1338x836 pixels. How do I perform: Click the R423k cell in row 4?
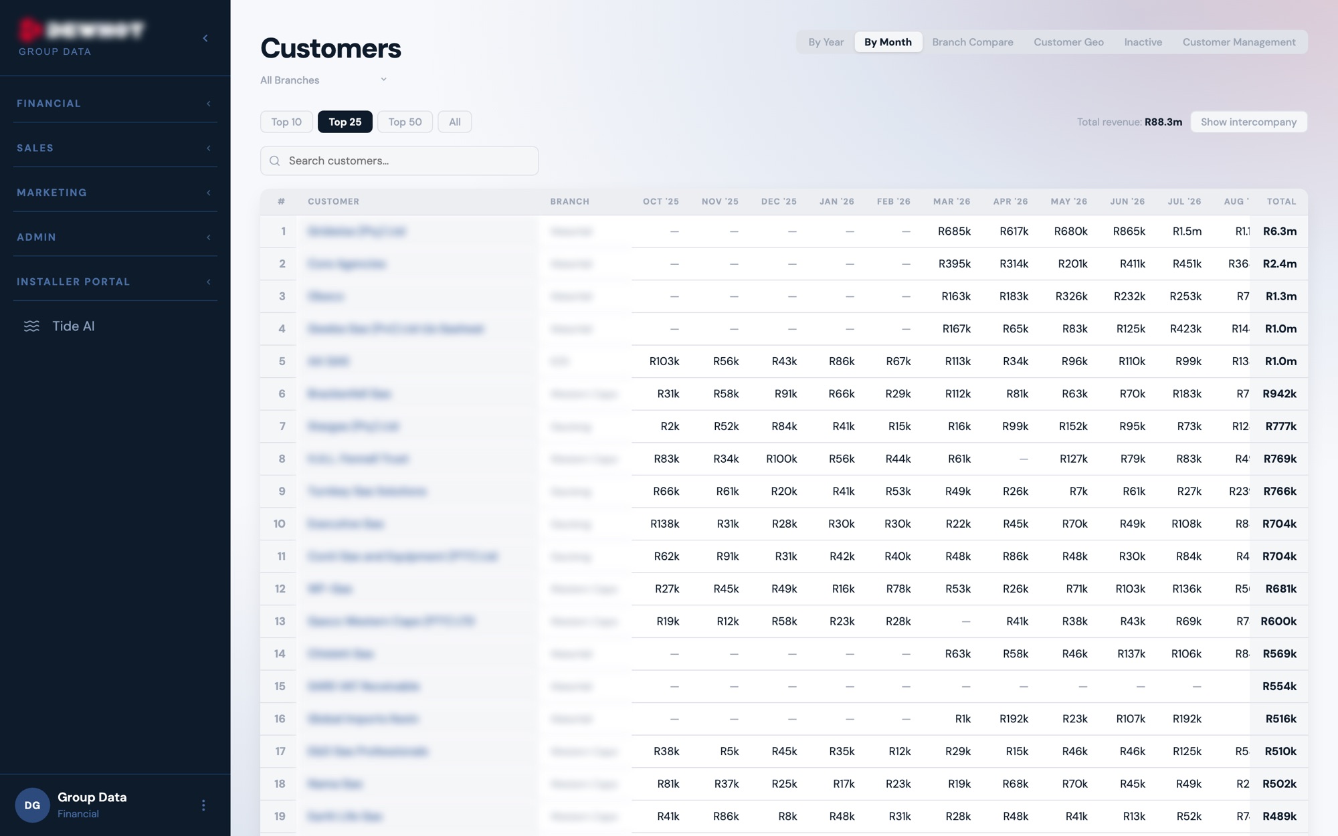coord(1185,329)
